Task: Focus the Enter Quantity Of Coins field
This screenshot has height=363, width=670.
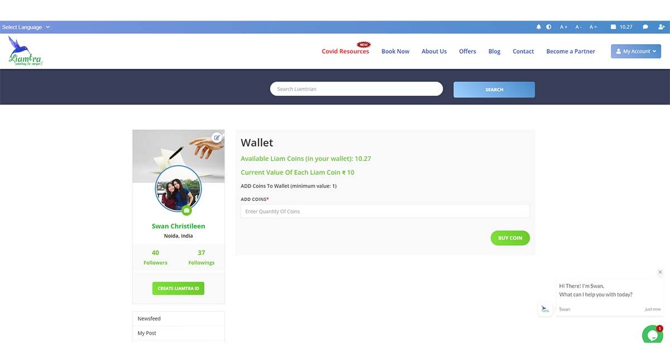Action: [x=385, y=211]
